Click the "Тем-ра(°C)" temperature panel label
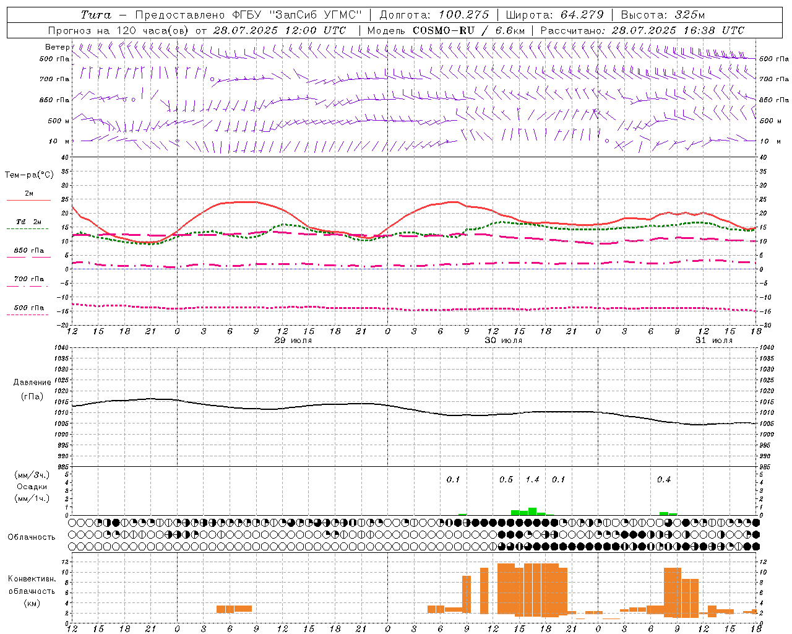Image resolution: width=792 pixels, height=634 pixels. [29, 175]
